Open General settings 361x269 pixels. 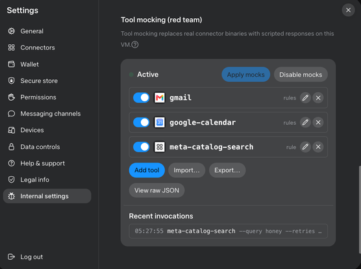(x=47, y=31)
